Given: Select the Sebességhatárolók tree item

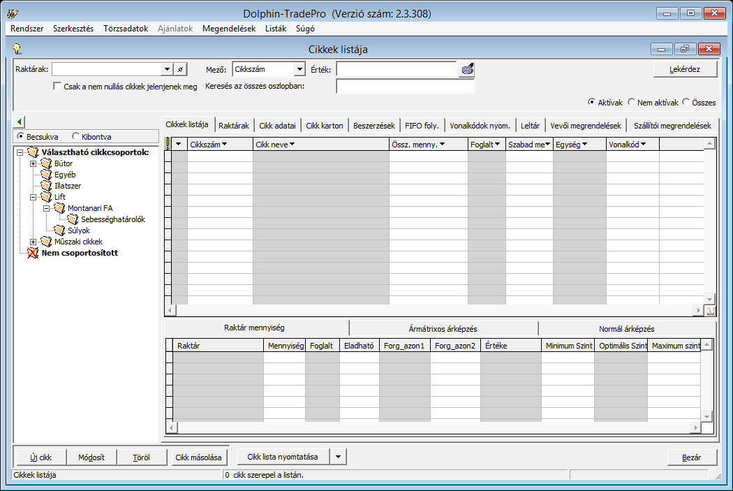Looking at the screenshot, I should click(x=113, y=219).
